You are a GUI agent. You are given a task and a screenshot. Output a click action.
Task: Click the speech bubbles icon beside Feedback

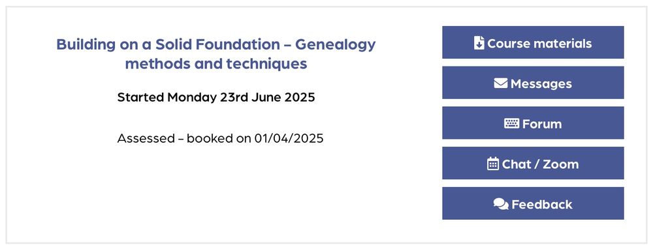501,204
